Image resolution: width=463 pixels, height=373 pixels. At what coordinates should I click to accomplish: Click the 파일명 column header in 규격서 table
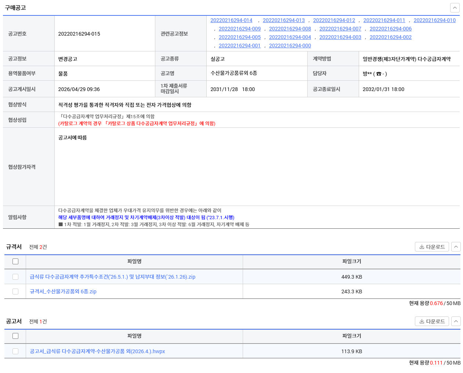coord(134,261)
